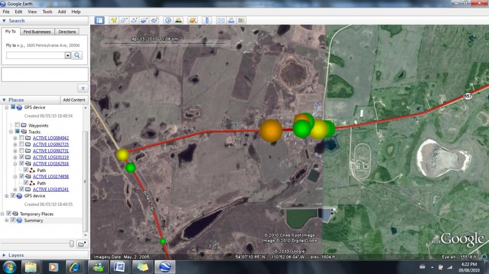
Task: Click the Add Content button
Action: [x=74, y=100]
